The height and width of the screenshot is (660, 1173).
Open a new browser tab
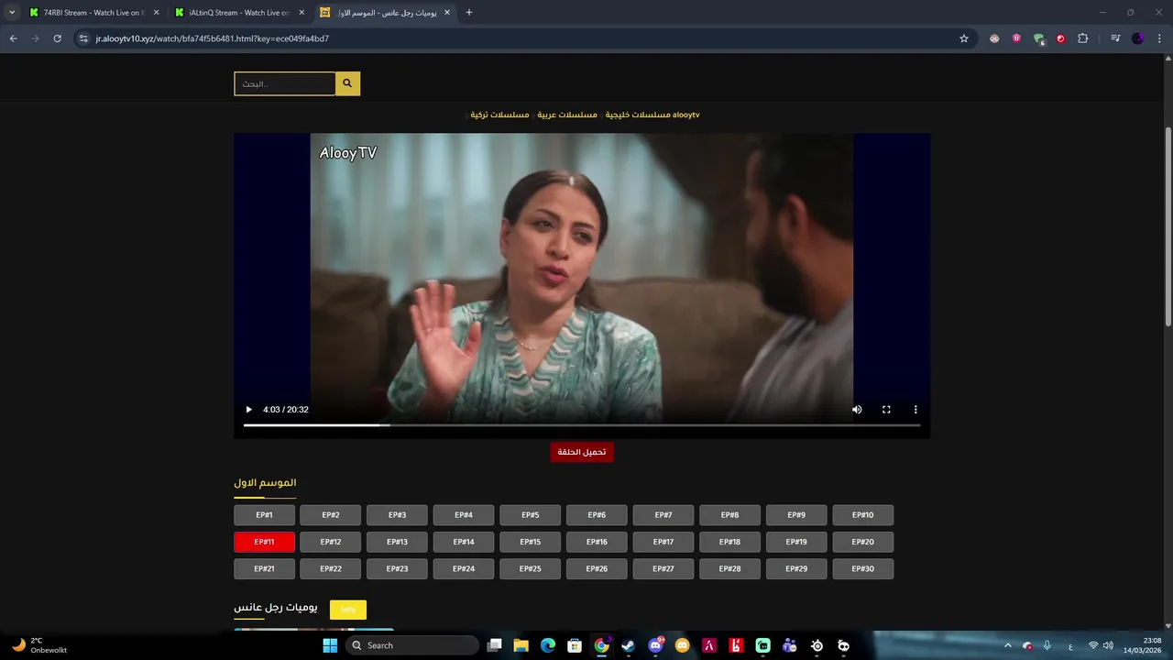coord(469,13)
